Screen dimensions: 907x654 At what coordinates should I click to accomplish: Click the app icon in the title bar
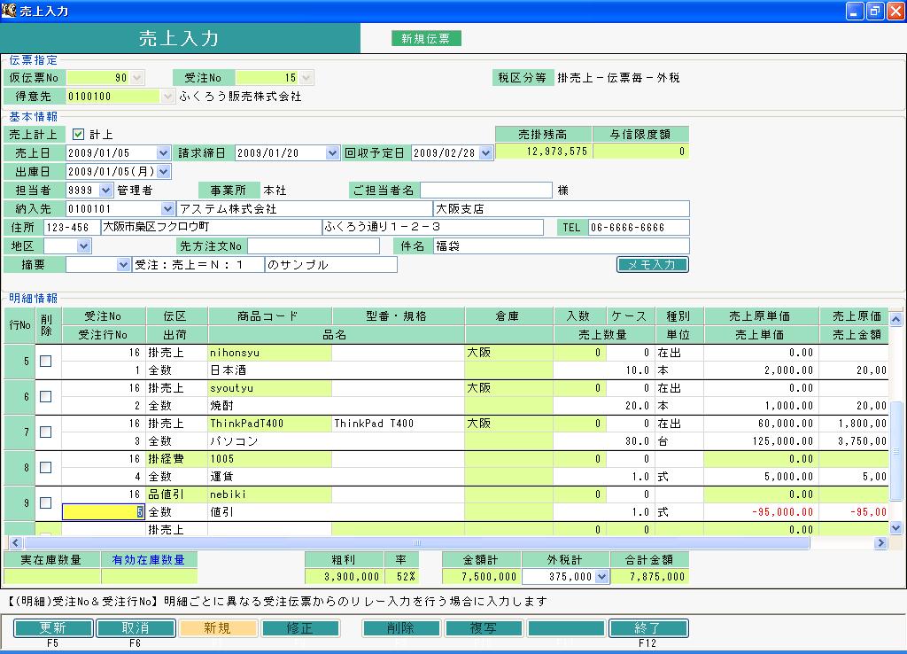[9, 11]
